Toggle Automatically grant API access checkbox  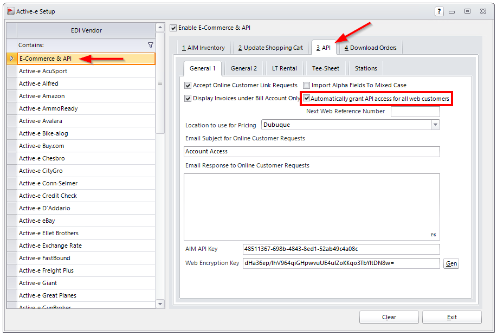tap(307, 98)
